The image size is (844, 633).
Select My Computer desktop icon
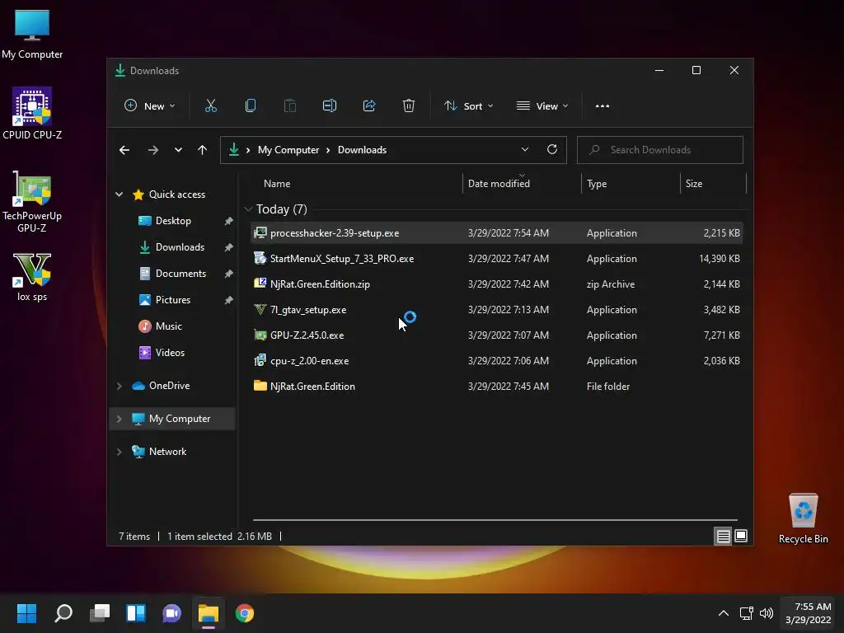(x=32, y=34)
